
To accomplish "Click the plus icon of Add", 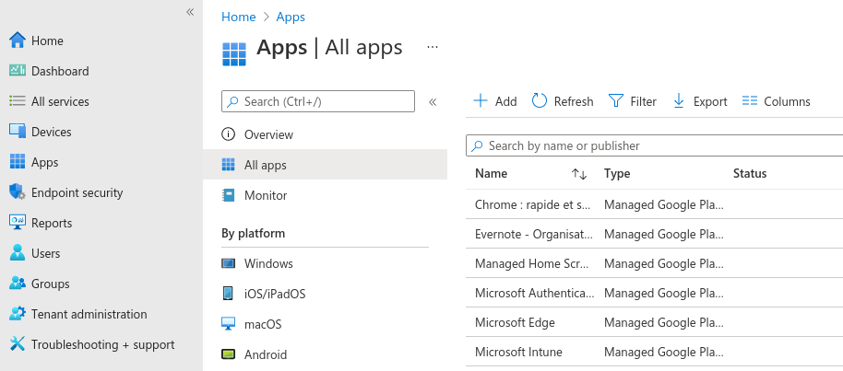I will [481, 101].
